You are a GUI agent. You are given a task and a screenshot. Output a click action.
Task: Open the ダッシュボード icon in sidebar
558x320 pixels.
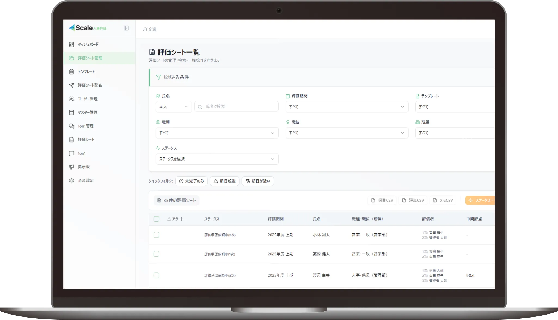click(x=72, y=44)
